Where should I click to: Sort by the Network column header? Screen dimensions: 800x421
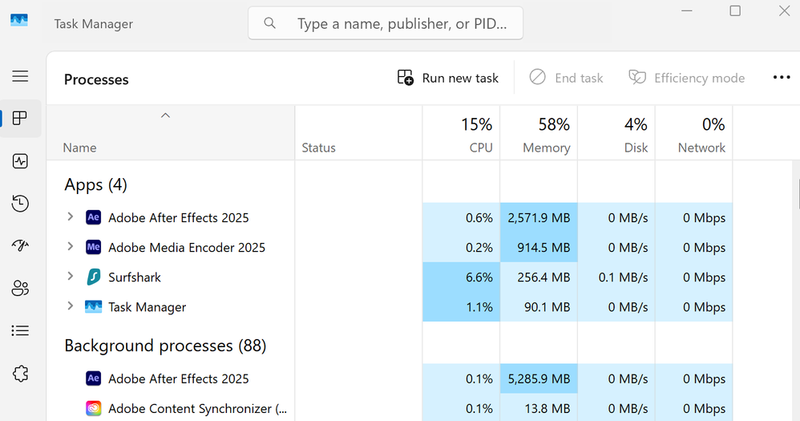point(694,134)
